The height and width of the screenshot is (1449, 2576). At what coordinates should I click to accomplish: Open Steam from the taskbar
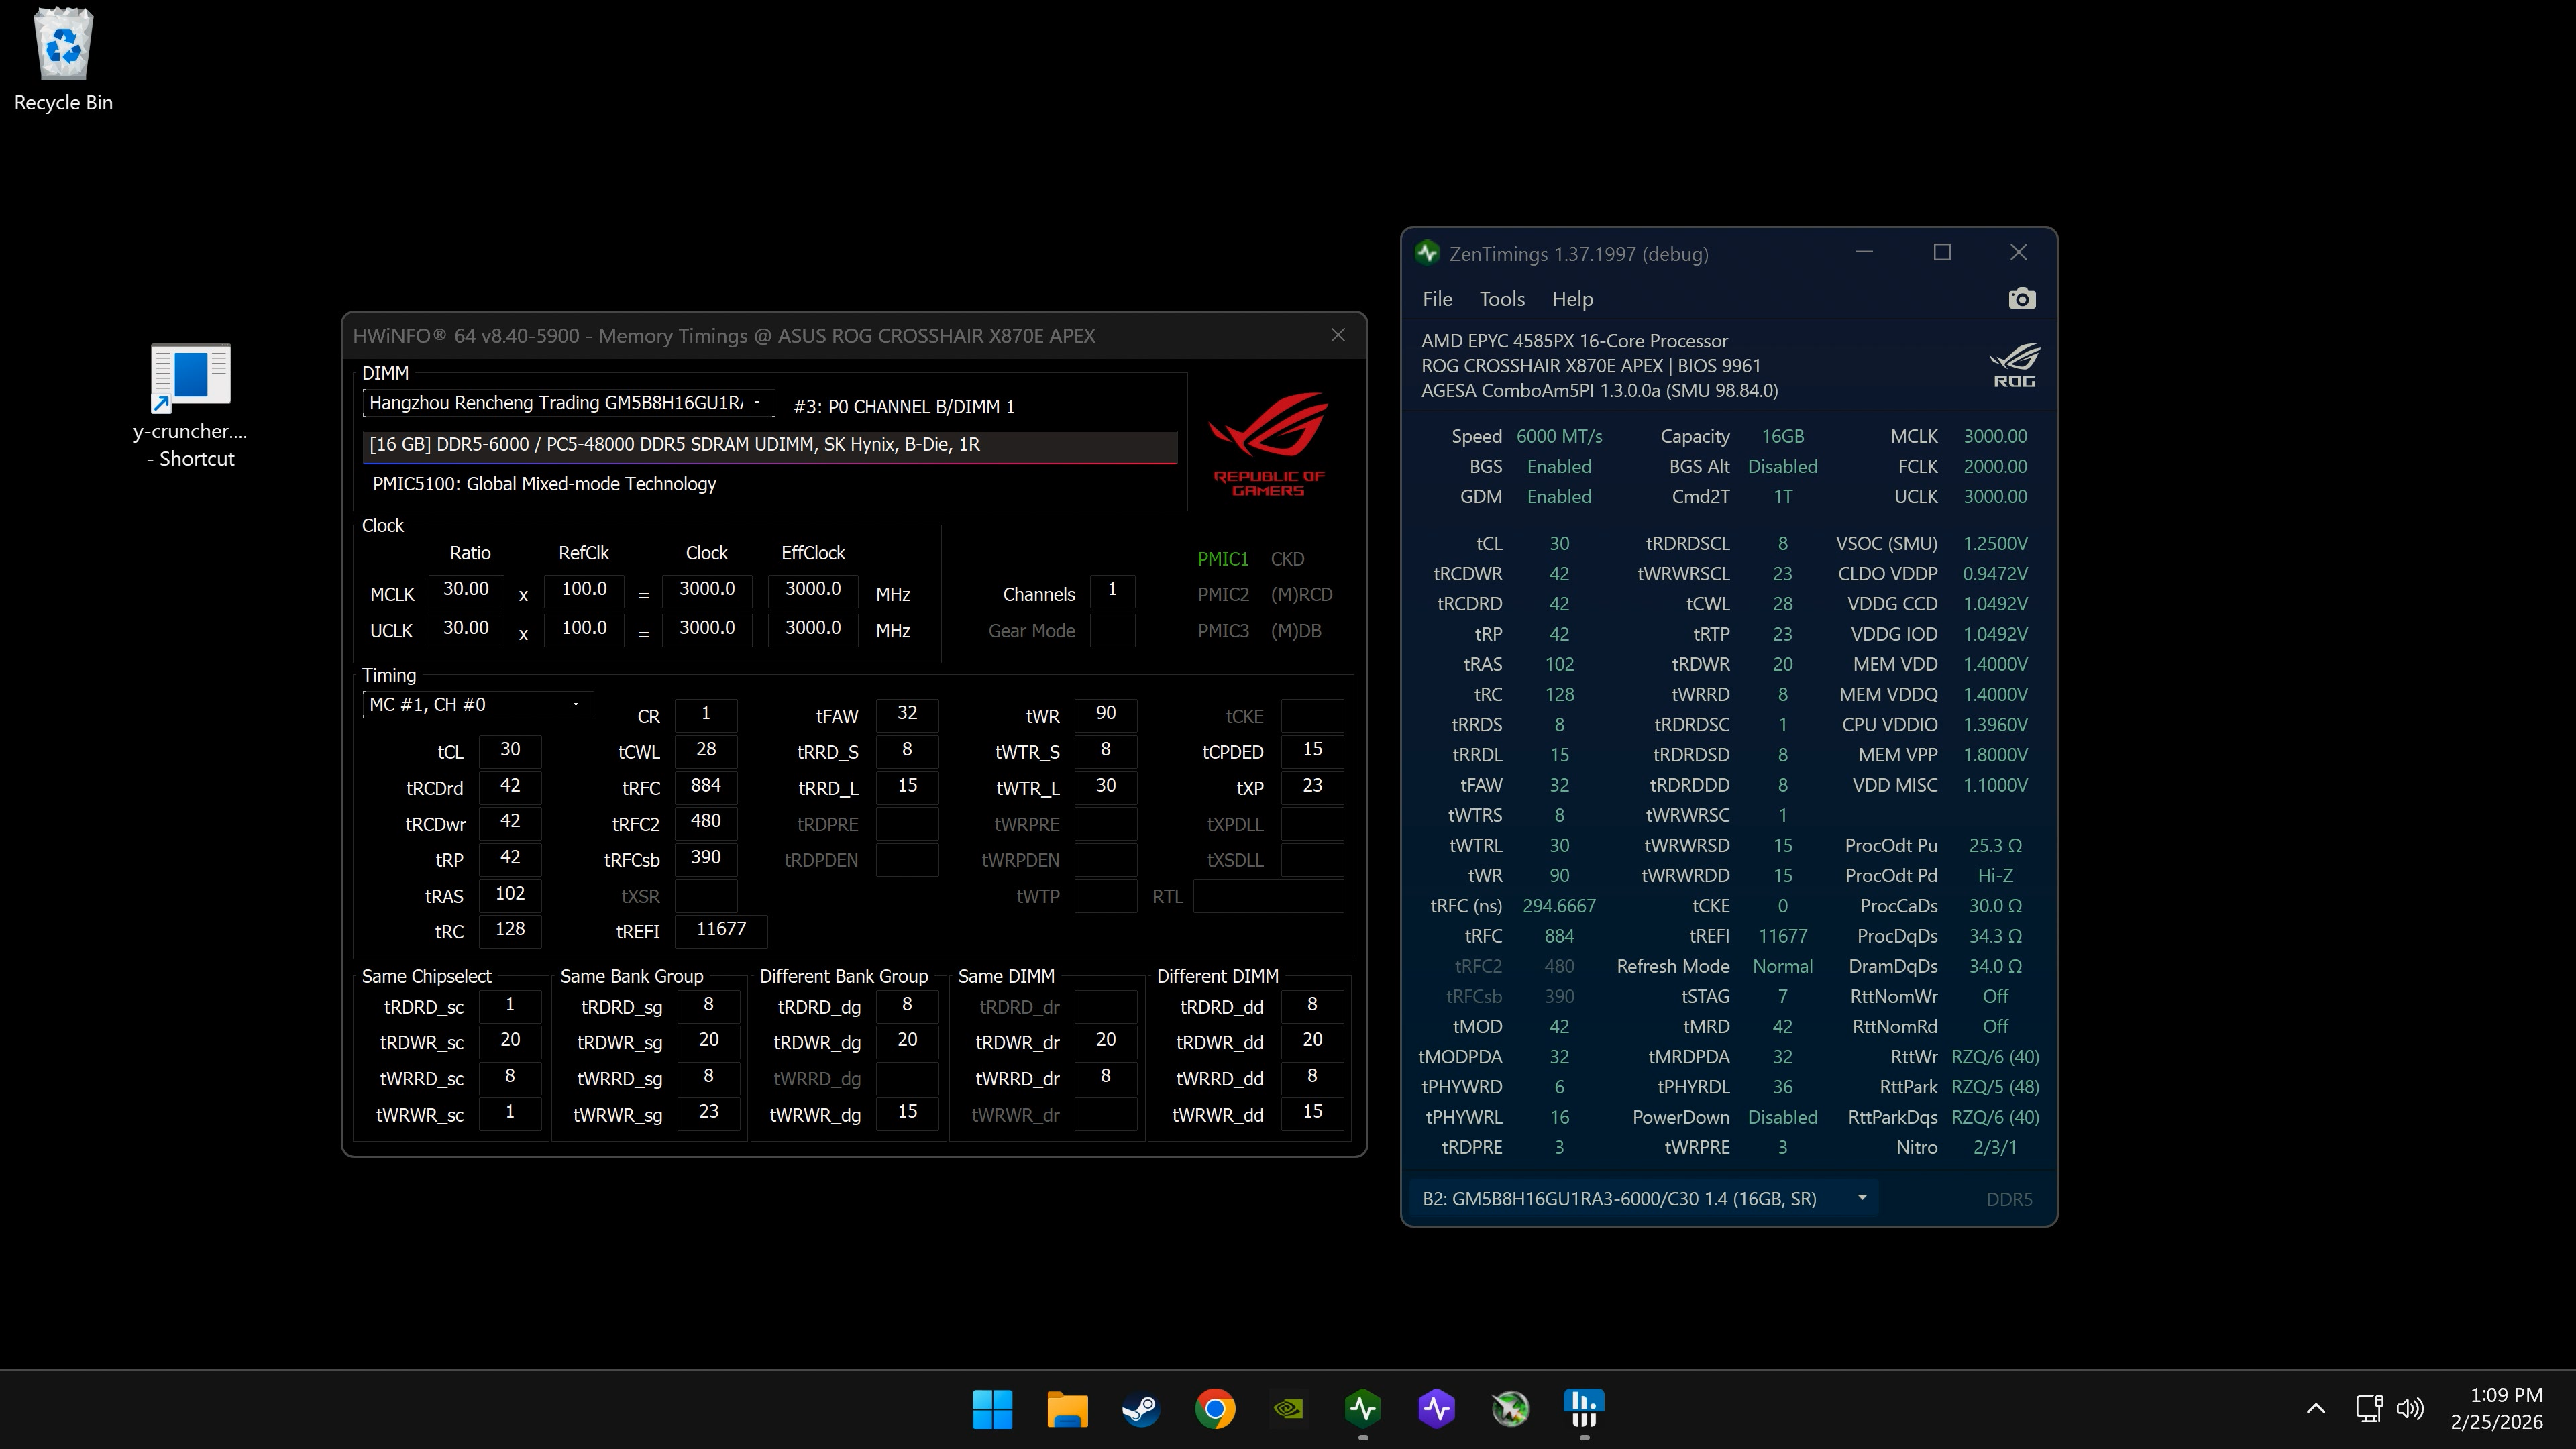tap(1141, 1409)
